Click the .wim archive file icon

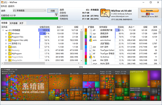pyautogui.click(x=91, y=40)
